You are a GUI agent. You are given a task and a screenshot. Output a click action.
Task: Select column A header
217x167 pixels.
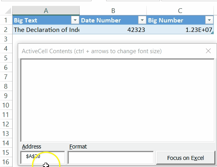(x=46, y=11)
